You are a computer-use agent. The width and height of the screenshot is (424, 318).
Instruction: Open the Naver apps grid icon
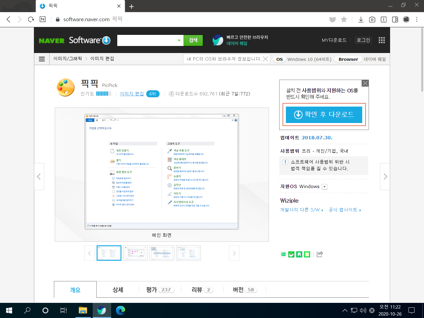coord(382,40)
